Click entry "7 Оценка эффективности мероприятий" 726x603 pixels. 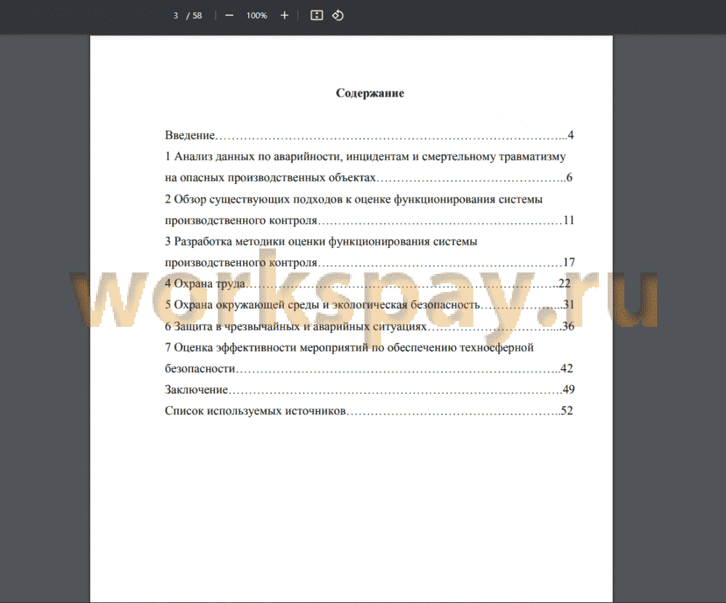(349, 347)
